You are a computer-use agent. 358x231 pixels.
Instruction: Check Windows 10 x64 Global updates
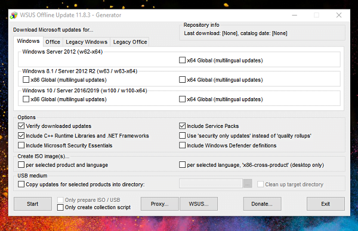pos(182,99)
